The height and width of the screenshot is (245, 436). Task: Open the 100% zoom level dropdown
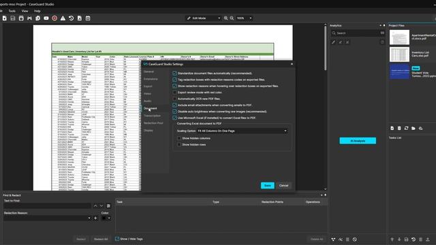click(244, 18)
